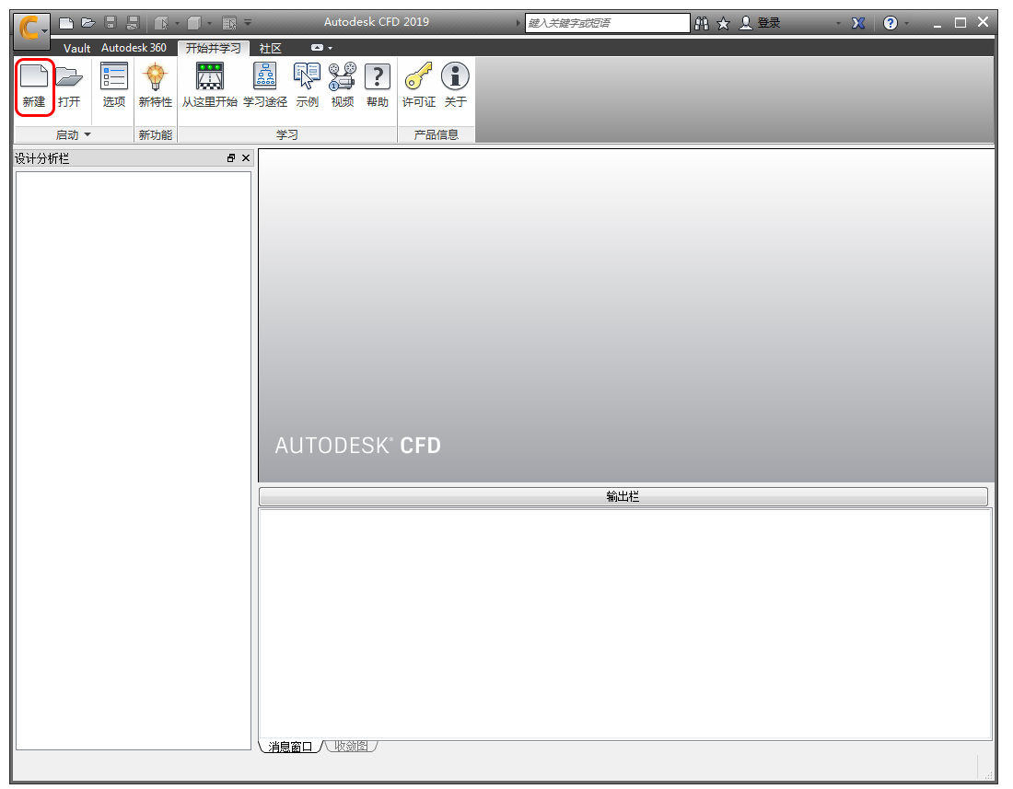The height and width of the screenshot is (789, 1013).
Task: Click the user profile 登录 sign-in icon
Action: [x=746, y=23]
